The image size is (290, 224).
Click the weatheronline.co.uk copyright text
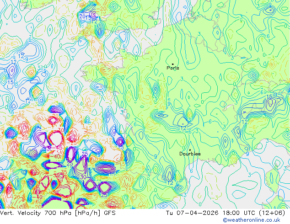[x=252, y=220]
